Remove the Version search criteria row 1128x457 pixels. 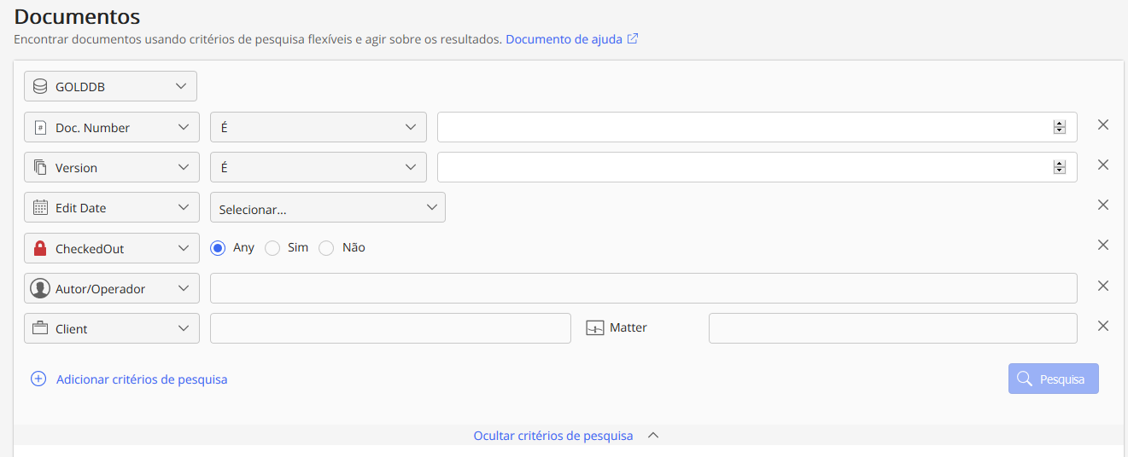click(1102, 165)
